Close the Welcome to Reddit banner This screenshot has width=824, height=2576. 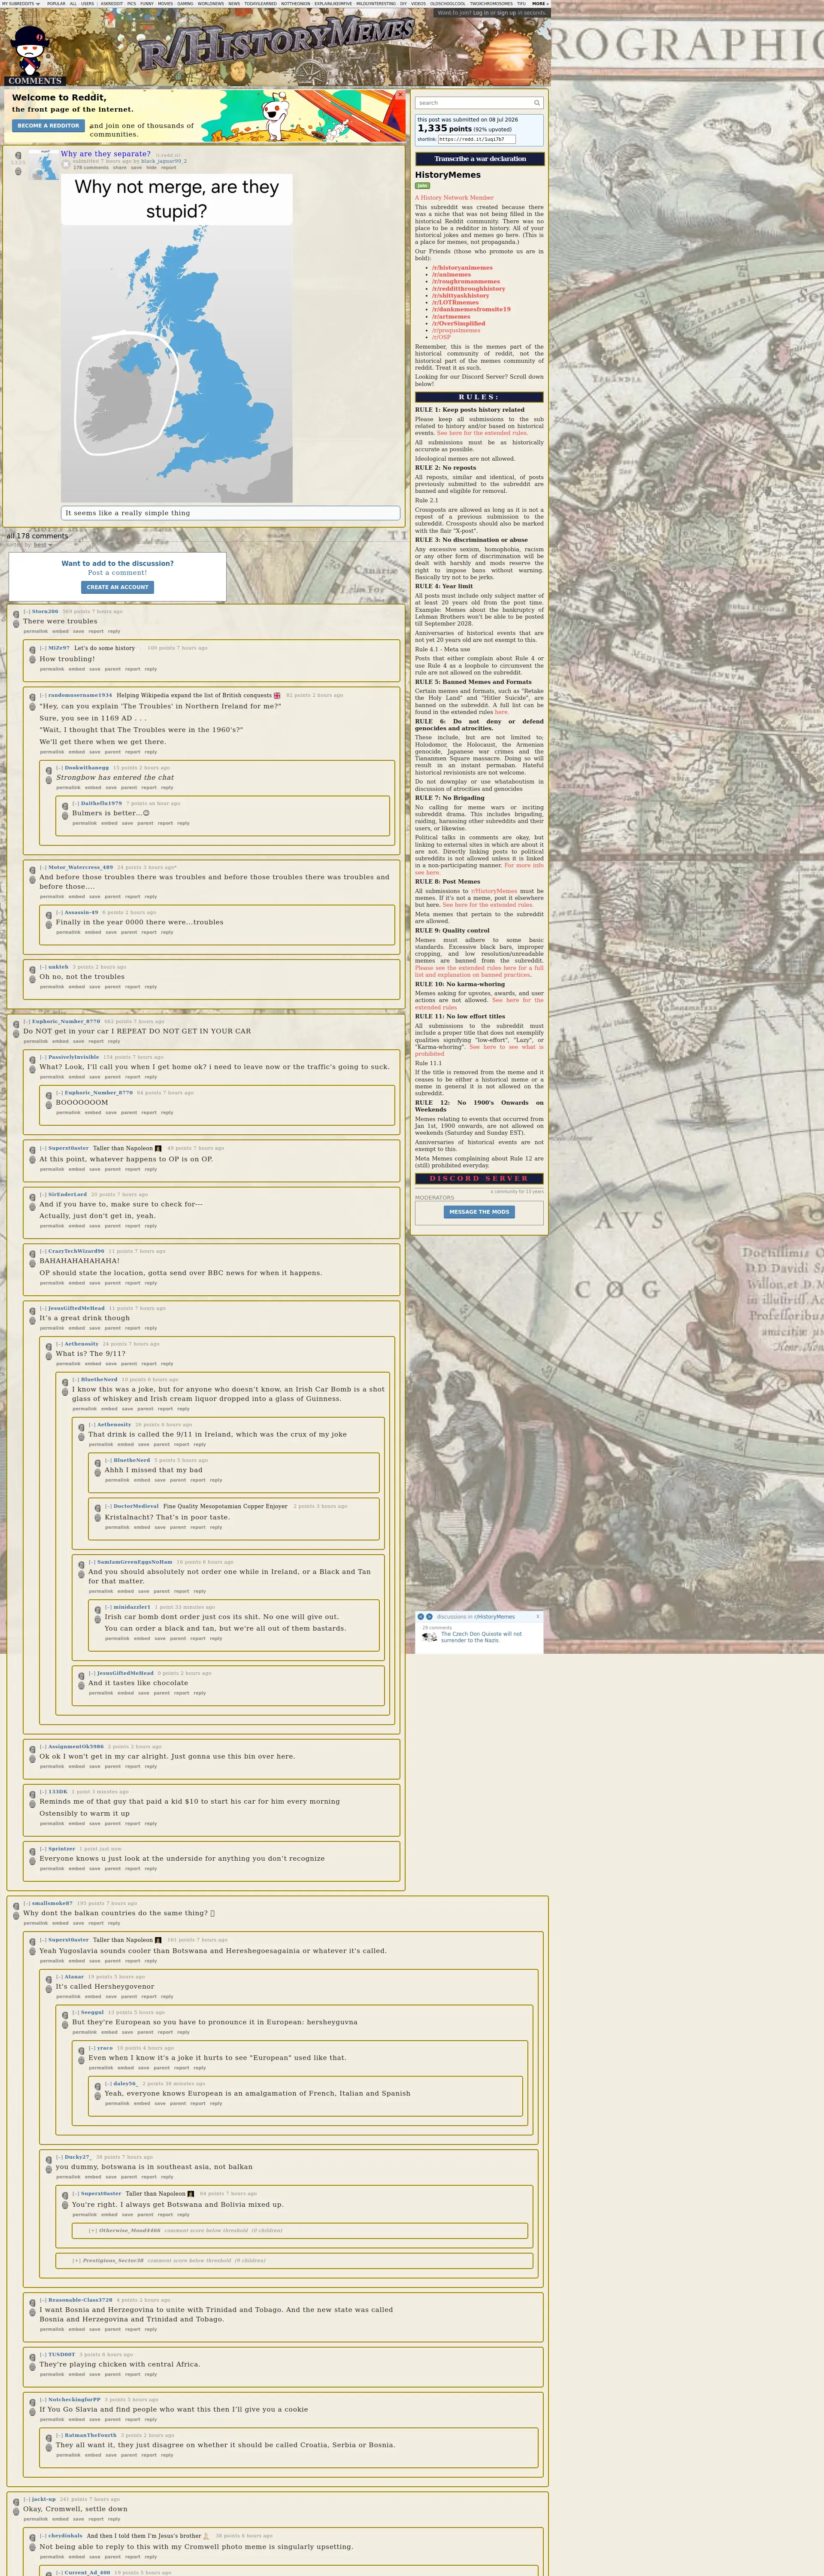pyautogui.click(x=400, y=95)
